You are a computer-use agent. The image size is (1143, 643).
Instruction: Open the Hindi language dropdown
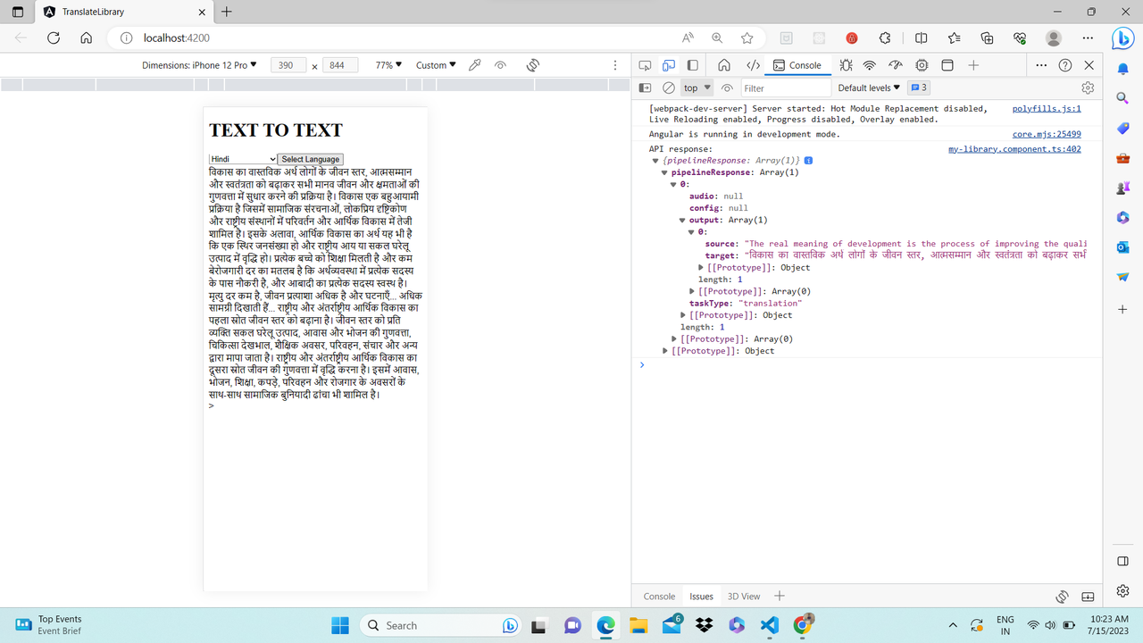pos(243,159)
